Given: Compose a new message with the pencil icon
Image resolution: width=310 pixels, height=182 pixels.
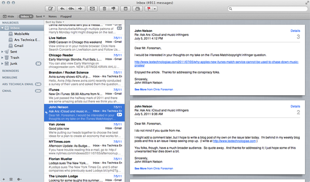Looking at the screenshot, I should click(x=50, y=9).
